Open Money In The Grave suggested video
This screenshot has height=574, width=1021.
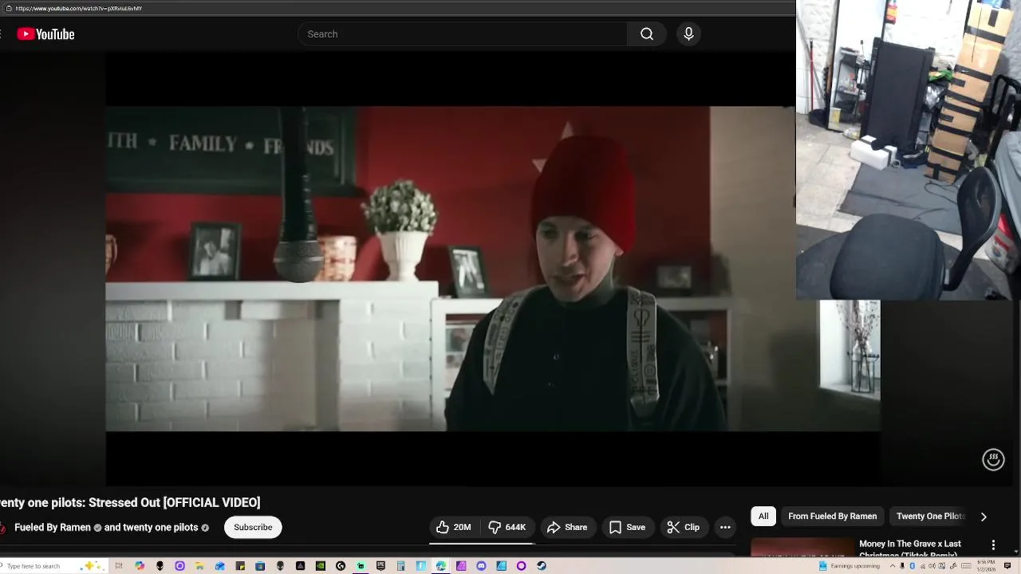click(x=910, y=548)
